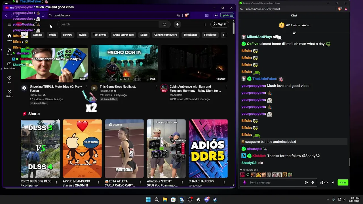Image resolution: width=363 pixels, height=204 pixels.
Task: Open the emote picker in Kick chat
Action: point(313,182)
